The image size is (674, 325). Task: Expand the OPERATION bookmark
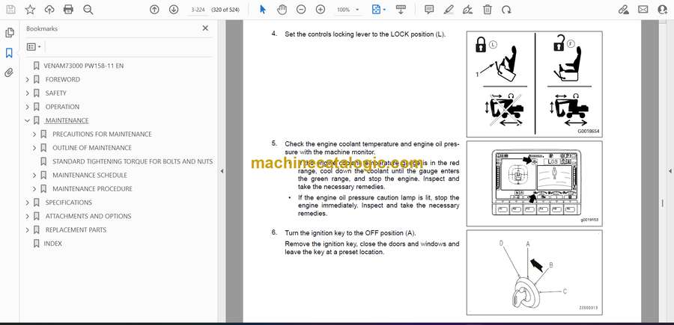28,107
